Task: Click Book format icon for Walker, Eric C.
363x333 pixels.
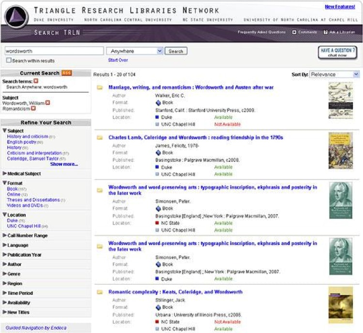Action: point(158,102)
